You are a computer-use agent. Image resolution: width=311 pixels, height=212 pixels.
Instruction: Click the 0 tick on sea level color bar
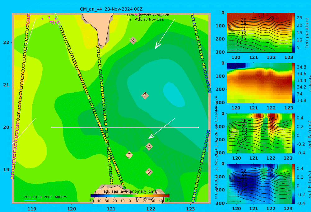click(x=130, y=201)
